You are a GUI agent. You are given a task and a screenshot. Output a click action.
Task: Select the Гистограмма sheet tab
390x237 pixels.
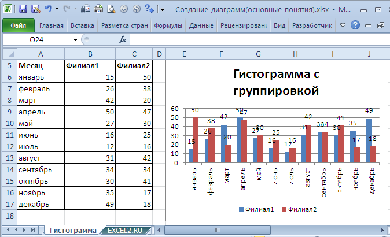(73, 230)
